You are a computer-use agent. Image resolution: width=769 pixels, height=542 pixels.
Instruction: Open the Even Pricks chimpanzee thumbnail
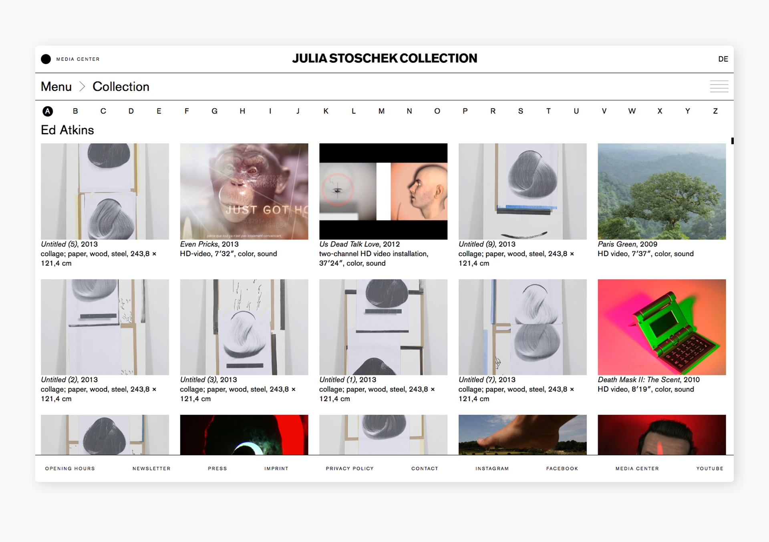pyautogui.click(x=244, y=191)
